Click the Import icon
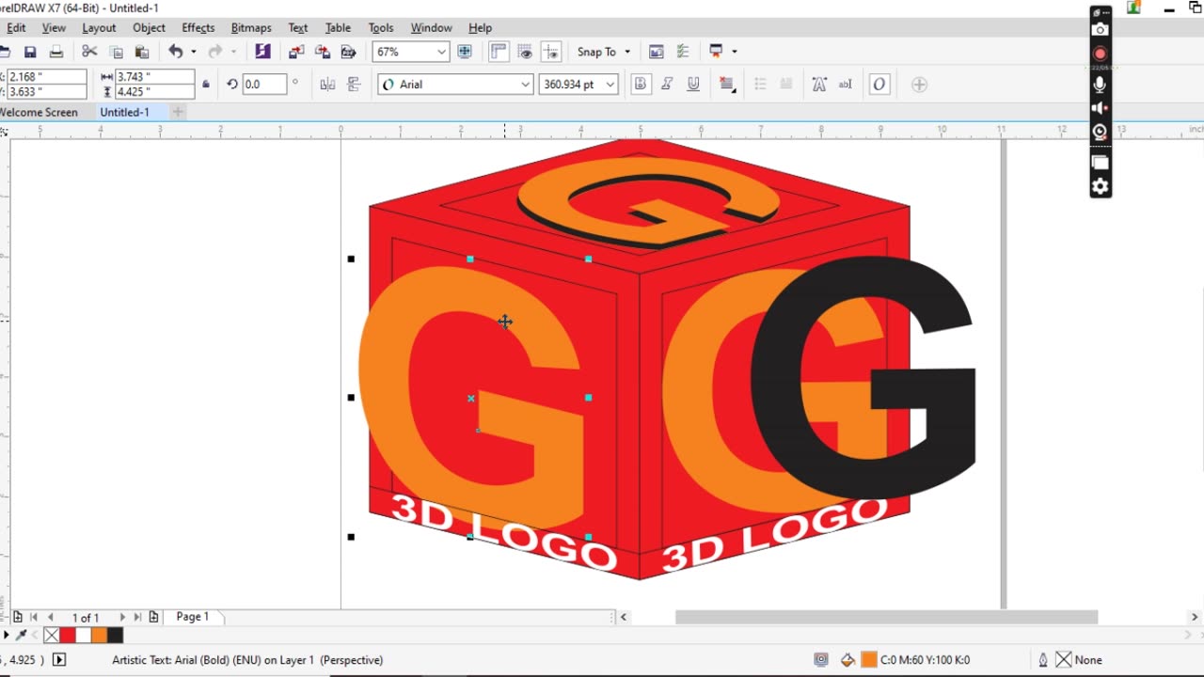 296,53
